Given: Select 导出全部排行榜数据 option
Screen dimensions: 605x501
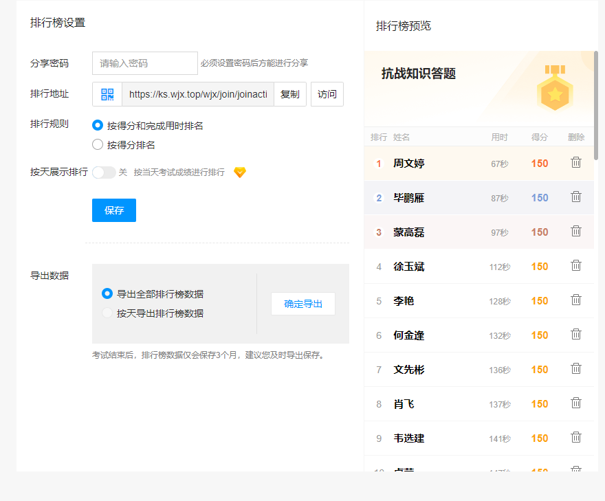Looking at the screenshot, I should (x=107, y=294).
